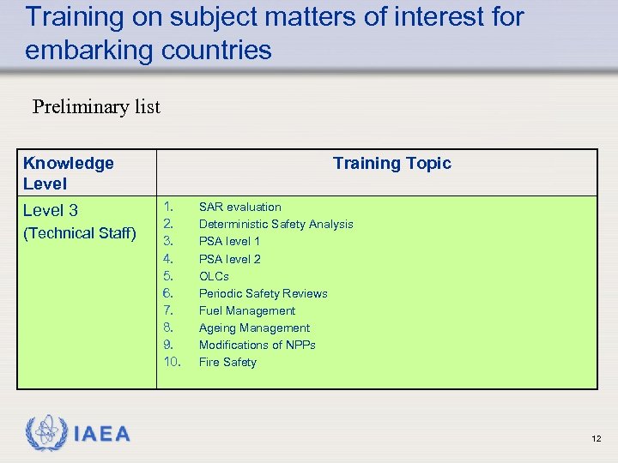Click the 'OLCs' list item
Viewport: 618px width, 463px height.
click(214, 276)
